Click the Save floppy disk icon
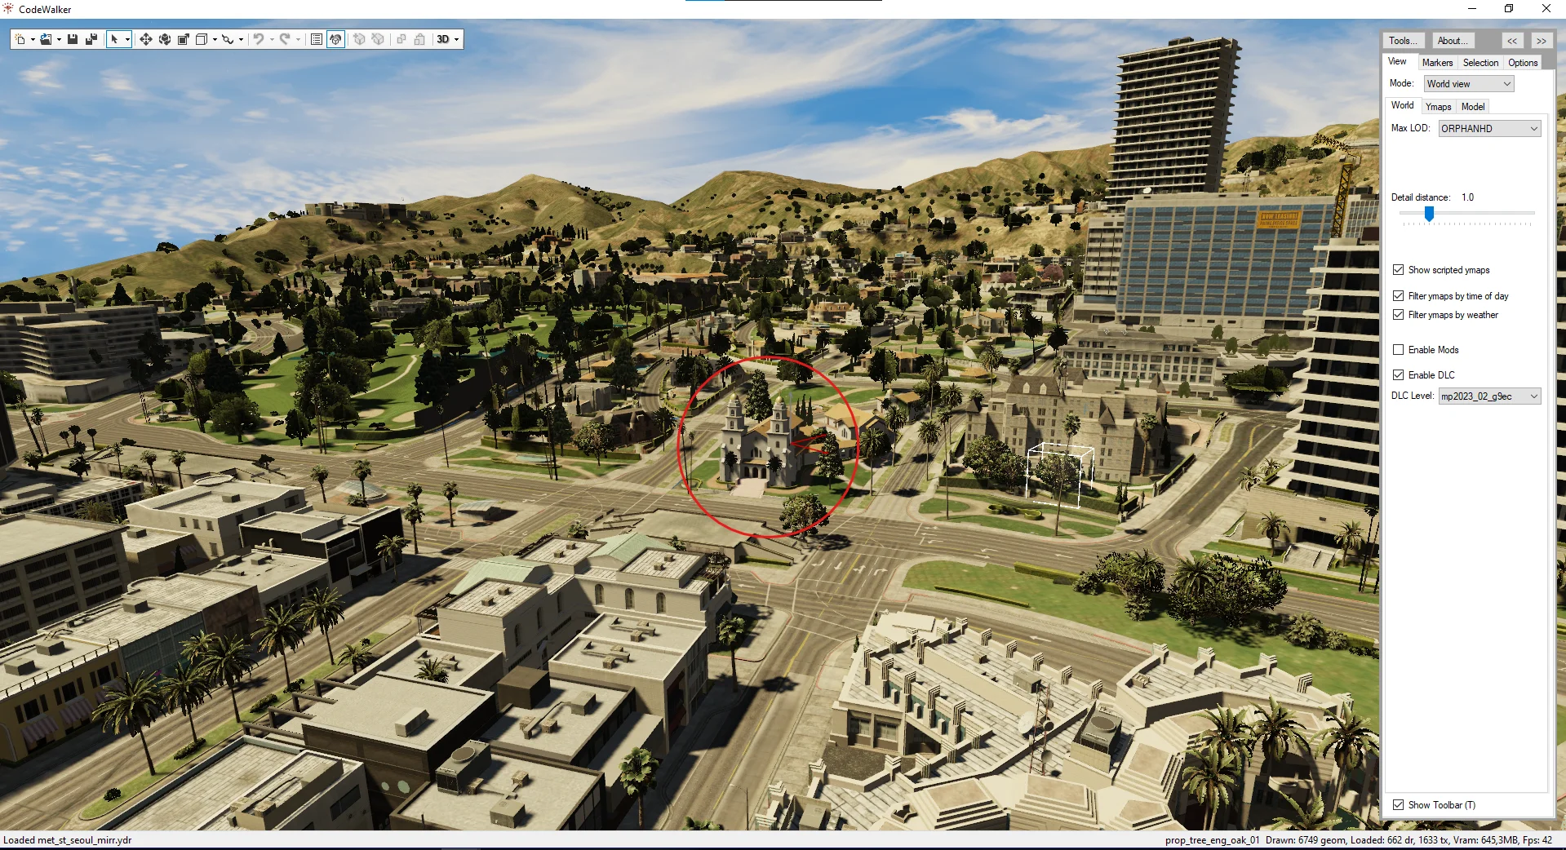Image resolution: width=1566 pixels, height=850 pixels. coord(73,39)
